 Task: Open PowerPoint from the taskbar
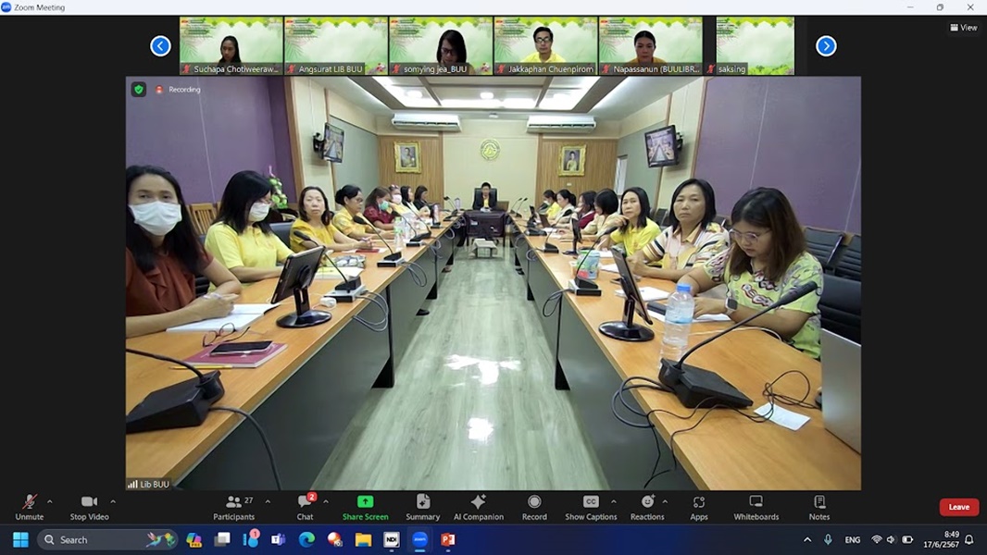pyautogui.click(x=448, y=539)
